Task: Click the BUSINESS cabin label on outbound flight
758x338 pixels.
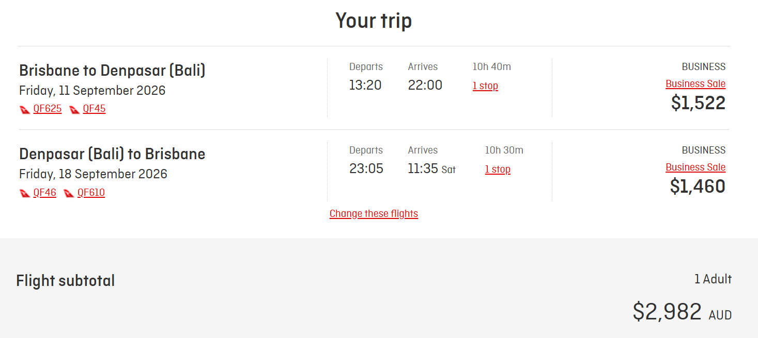Action: point(703,66)
